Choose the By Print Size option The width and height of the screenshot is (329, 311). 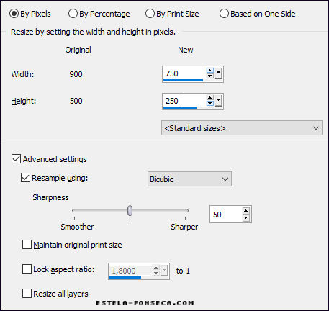(172, 14)
